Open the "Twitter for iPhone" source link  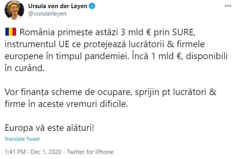90,152
